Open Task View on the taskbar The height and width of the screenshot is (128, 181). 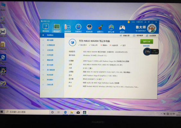click(x=59, y=112)
